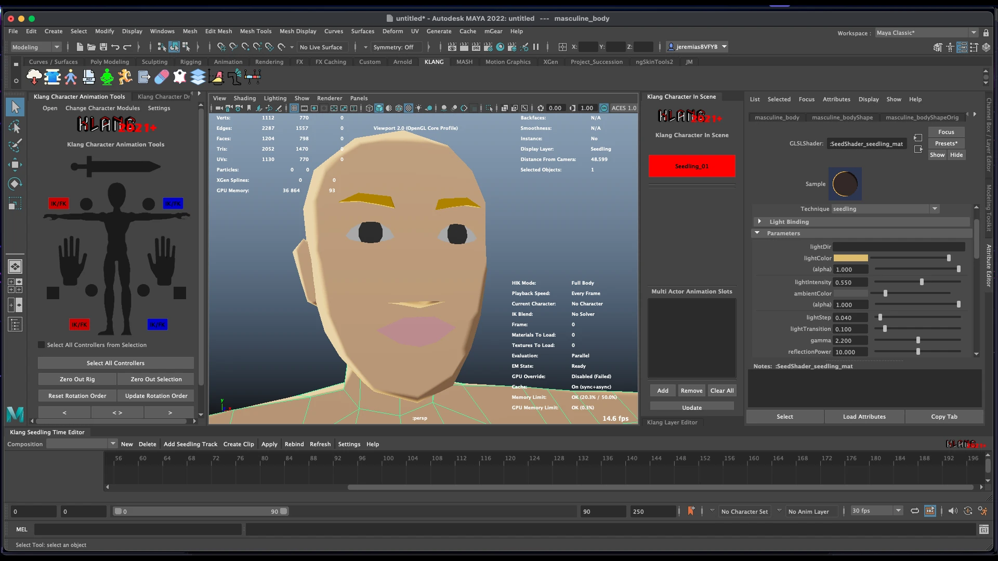Click the lightColor yellow swatch
Image resolution: width=998 pixels, height=561 pixels.
coord(851,258)
